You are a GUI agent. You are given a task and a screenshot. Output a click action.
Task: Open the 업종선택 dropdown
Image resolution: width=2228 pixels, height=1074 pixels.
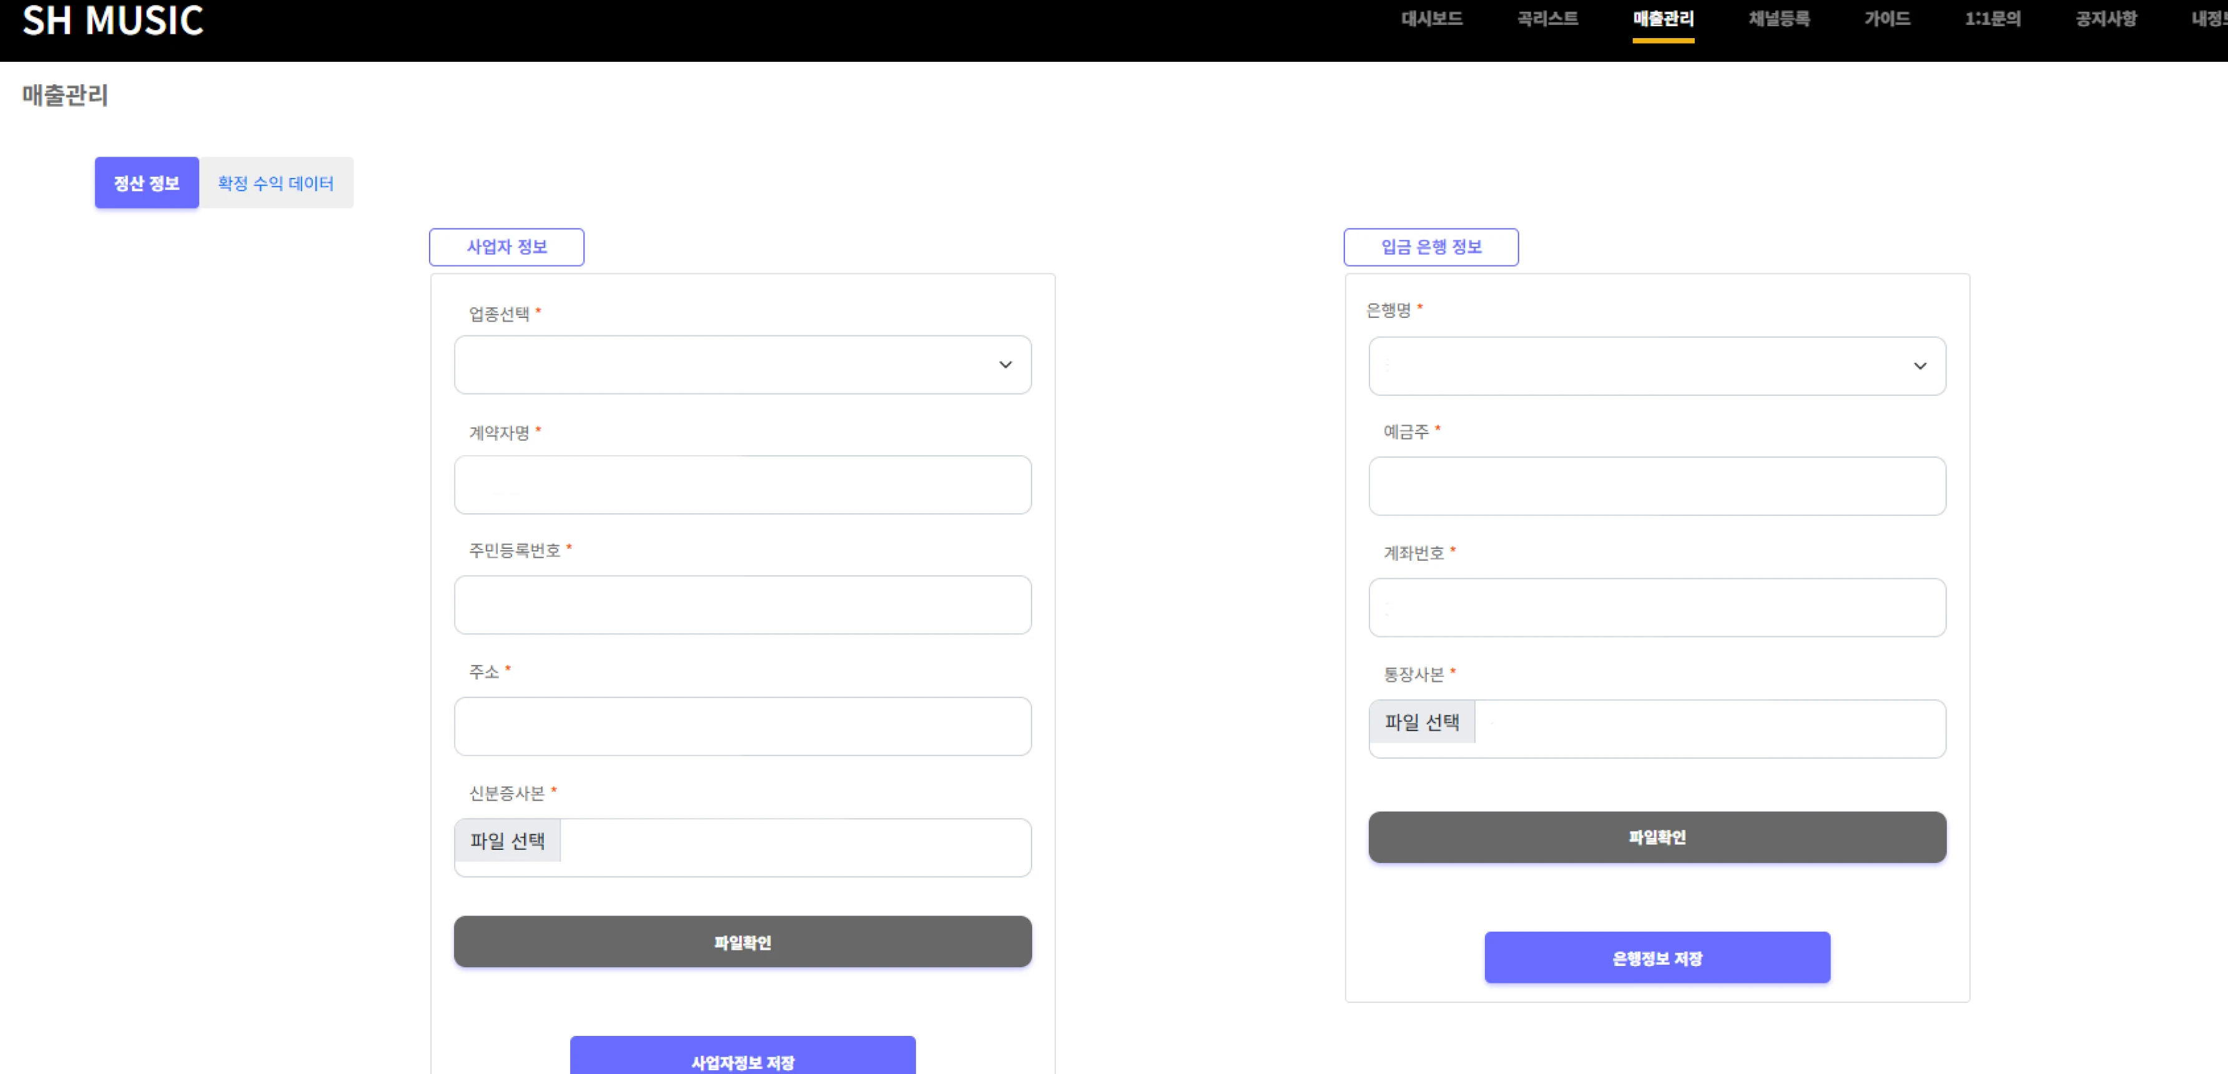(x=742, y=365)
